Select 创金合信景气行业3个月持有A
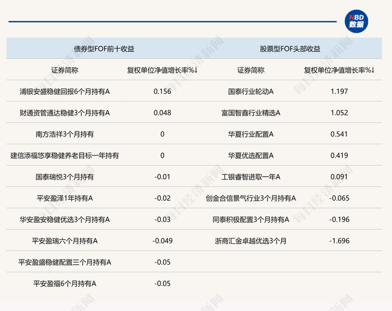392x311 pixels. coord(251,198)
